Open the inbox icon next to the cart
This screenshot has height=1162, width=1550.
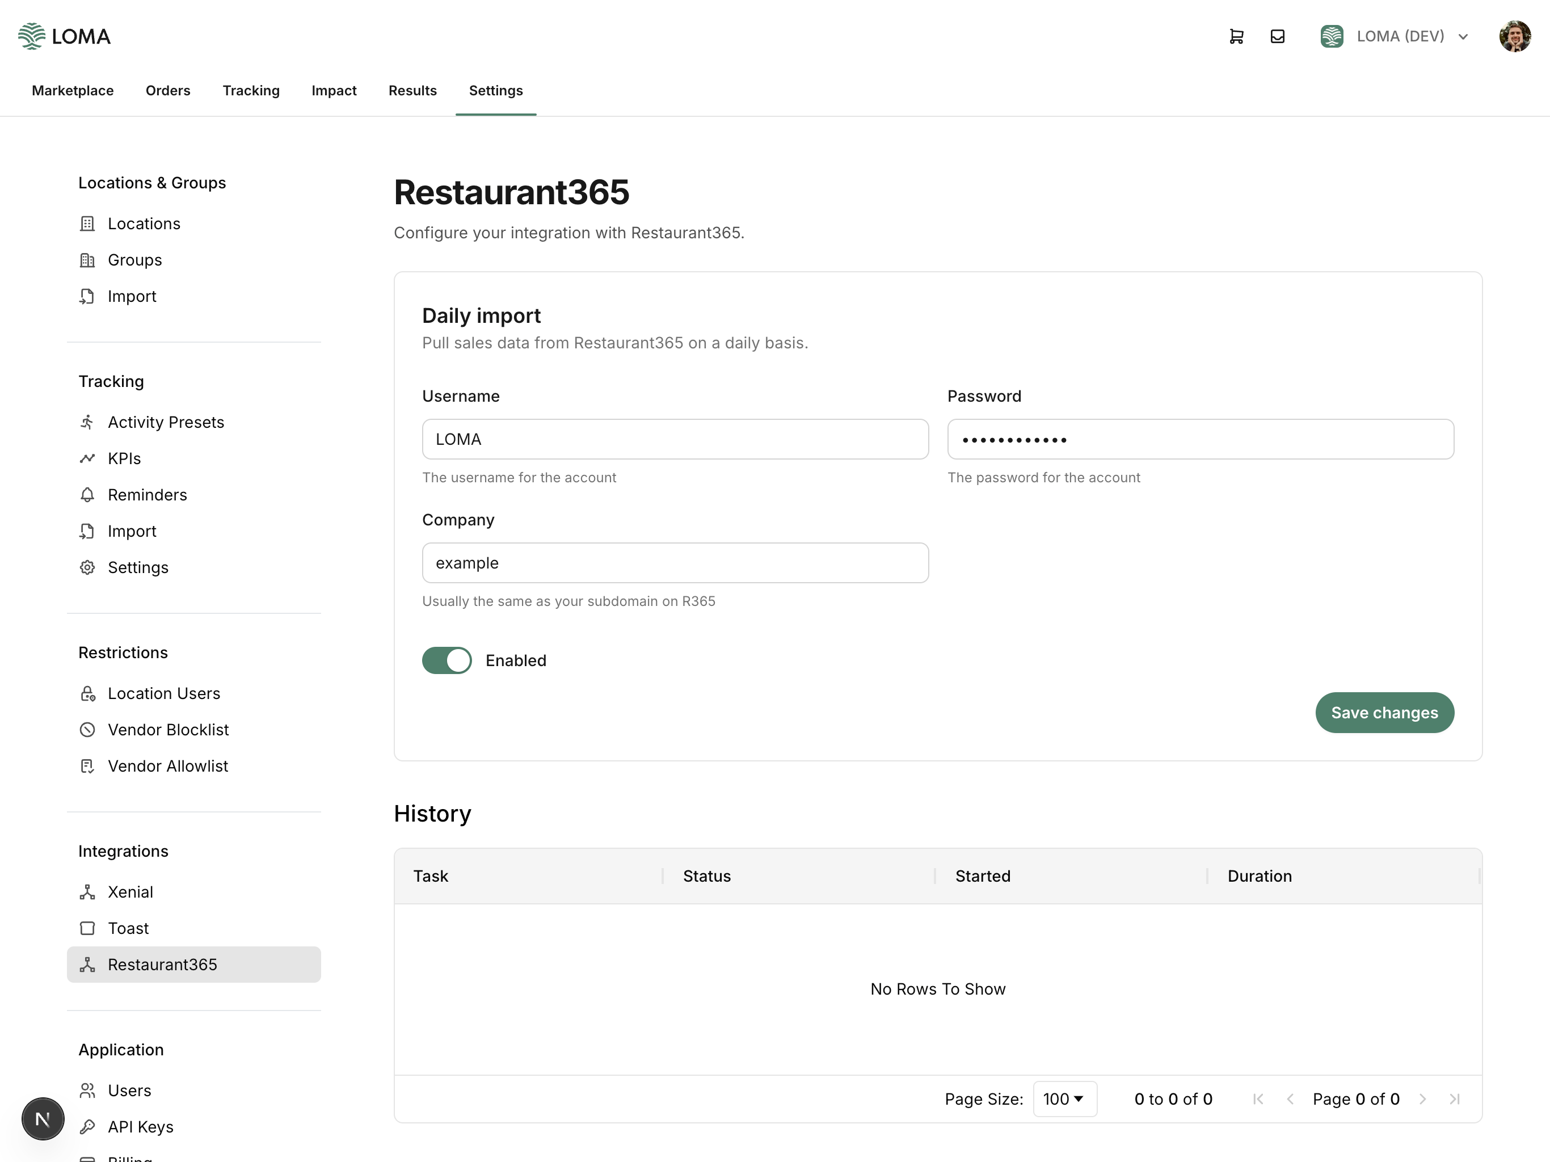click(1278, 36)
